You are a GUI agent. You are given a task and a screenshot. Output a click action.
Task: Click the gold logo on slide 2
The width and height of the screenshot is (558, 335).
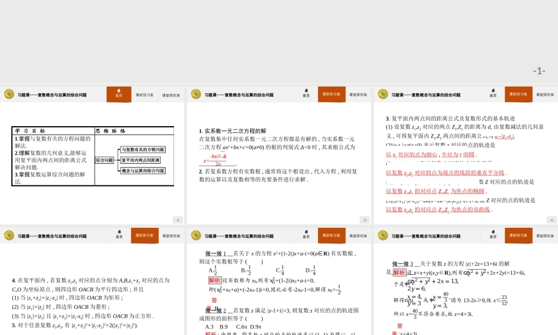tap(9, 94)
